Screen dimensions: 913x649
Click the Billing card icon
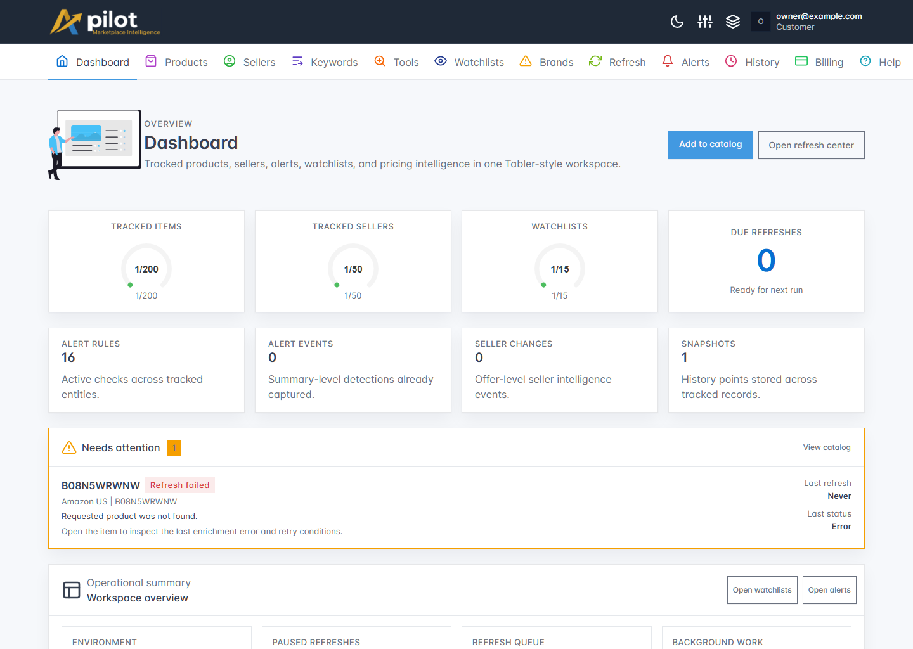[801, 61]
